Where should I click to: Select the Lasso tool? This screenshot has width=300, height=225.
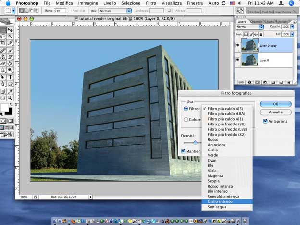coord(3,36)
